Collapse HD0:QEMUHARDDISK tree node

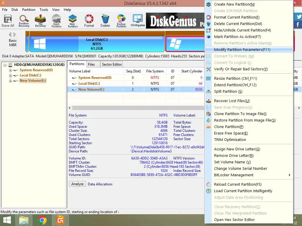click(5, 65)
